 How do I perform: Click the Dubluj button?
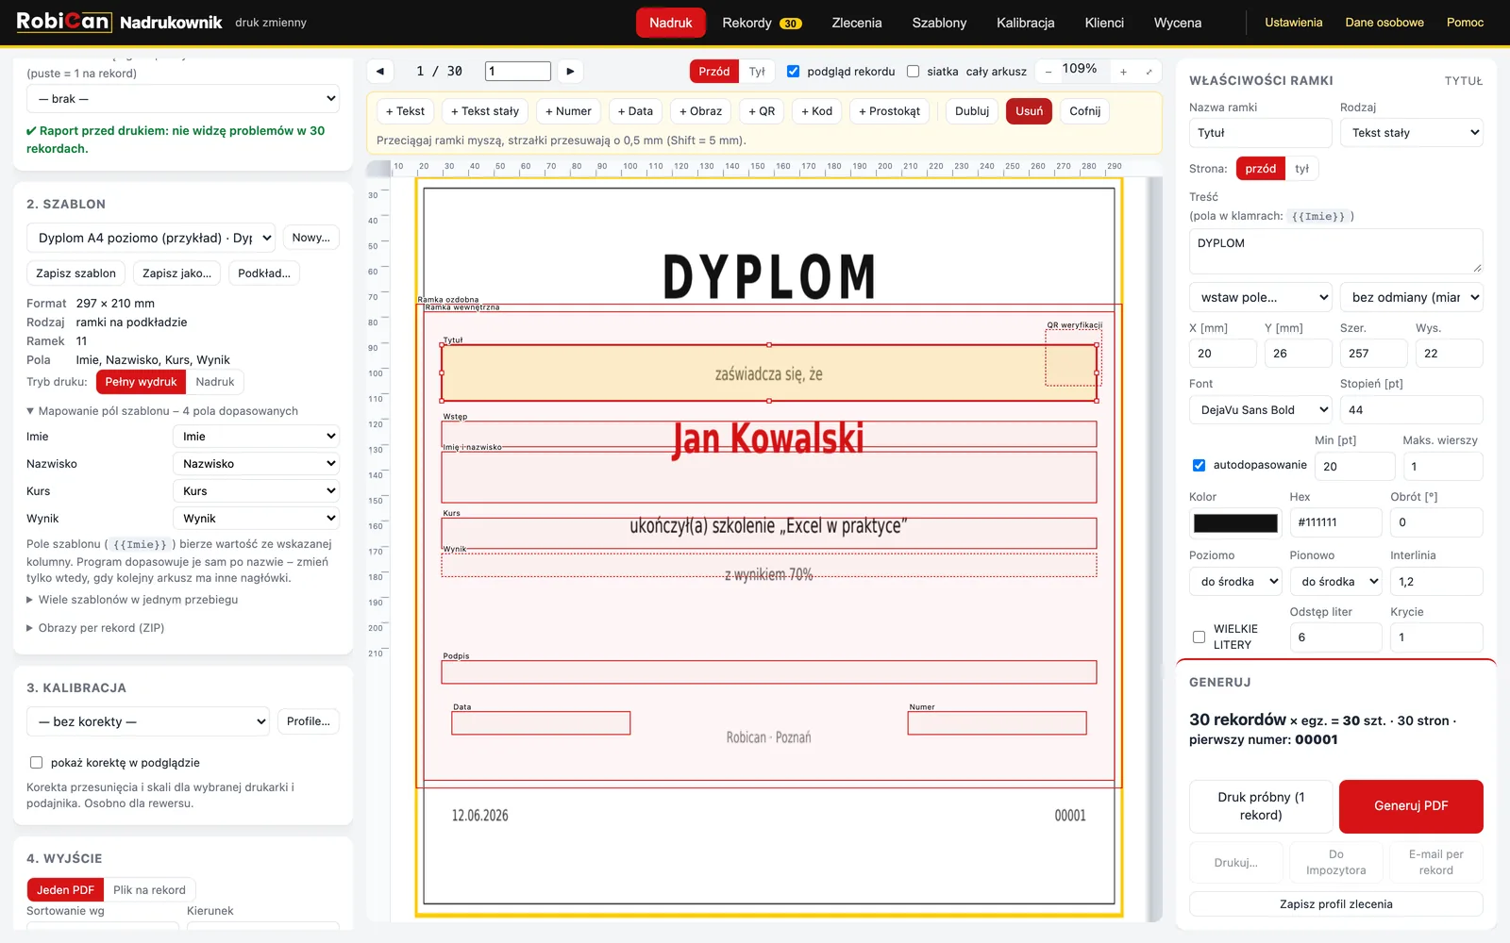[x=972, y=111]
